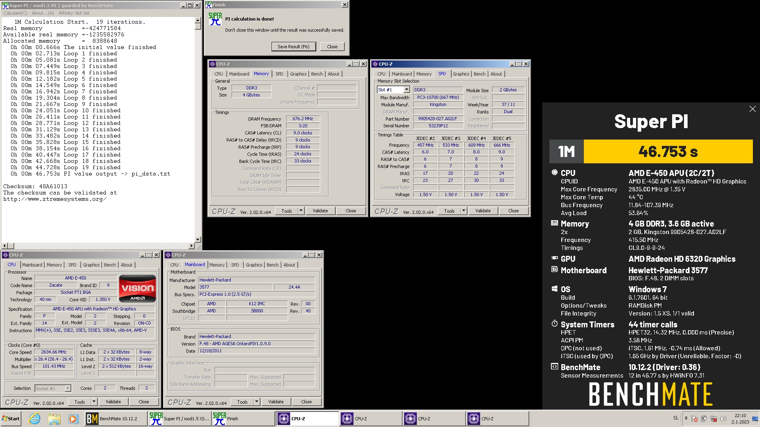Click the 46.753 s result banner
The height and width of the screenshot is (427, 760).
[668, 151]
